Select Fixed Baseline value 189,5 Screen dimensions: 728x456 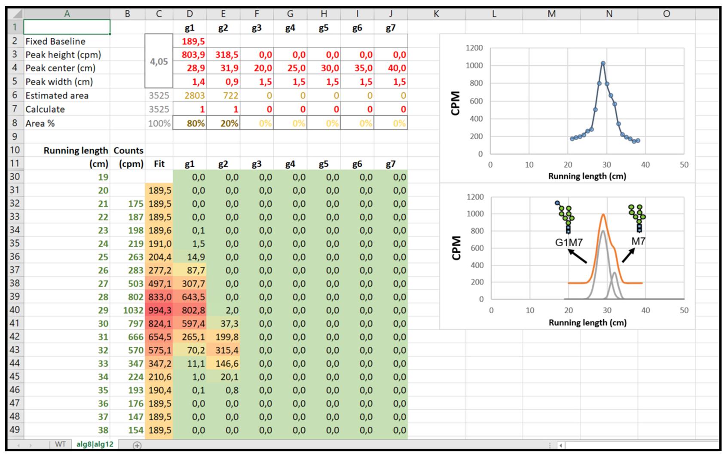click(x=190, y=41)
